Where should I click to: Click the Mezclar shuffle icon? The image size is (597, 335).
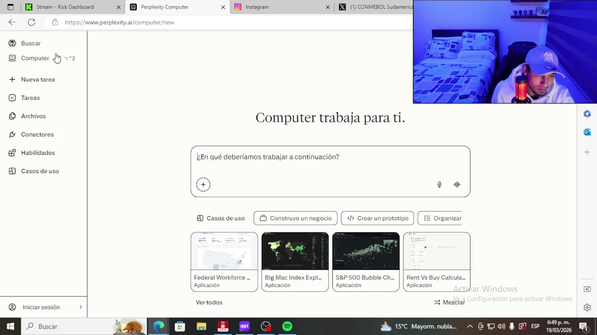(437, 302)
